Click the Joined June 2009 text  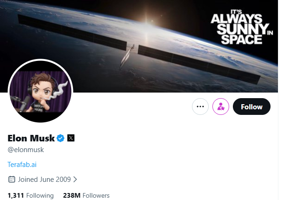tap(45, 179)
